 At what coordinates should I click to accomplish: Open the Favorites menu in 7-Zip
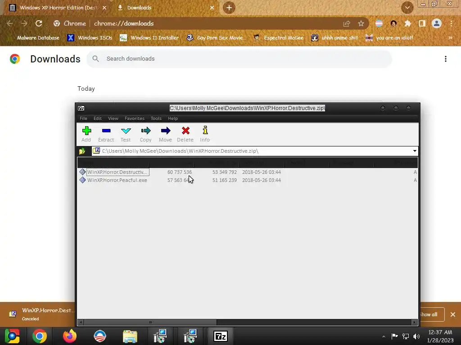coord(134,119)
